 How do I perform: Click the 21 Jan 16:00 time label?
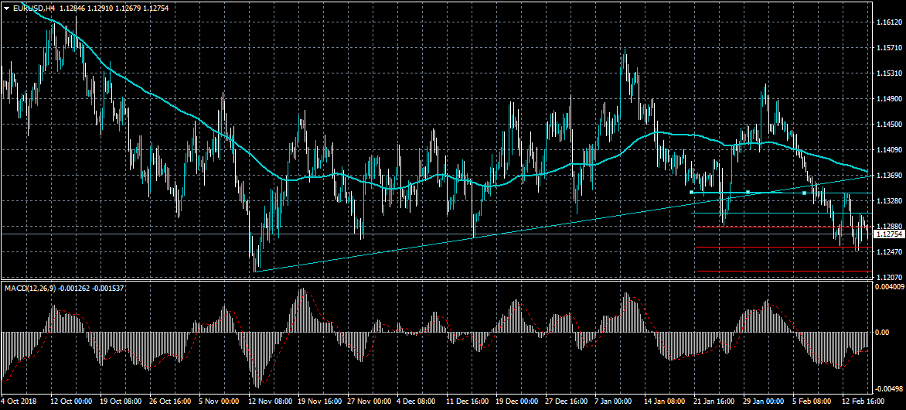pyautogui.click(x=714, y=401)
